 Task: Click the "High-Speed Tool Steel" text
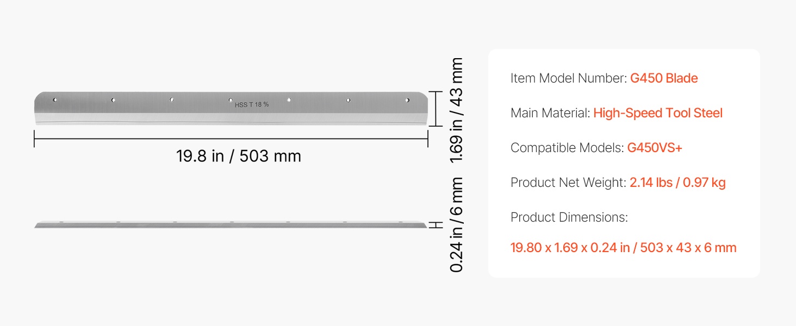[658, 113]
